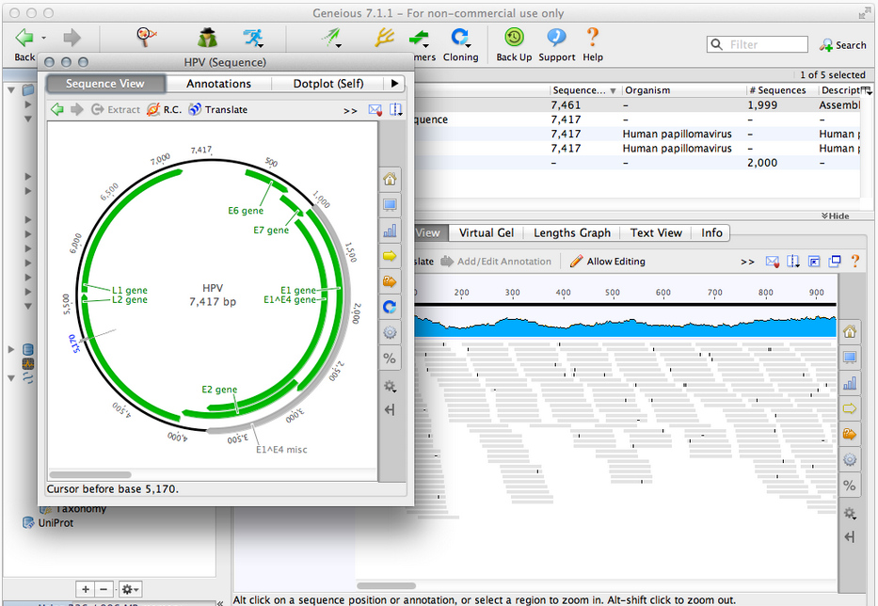Click the bar graph icon in HPV sidebar

(x=390, y=231)
